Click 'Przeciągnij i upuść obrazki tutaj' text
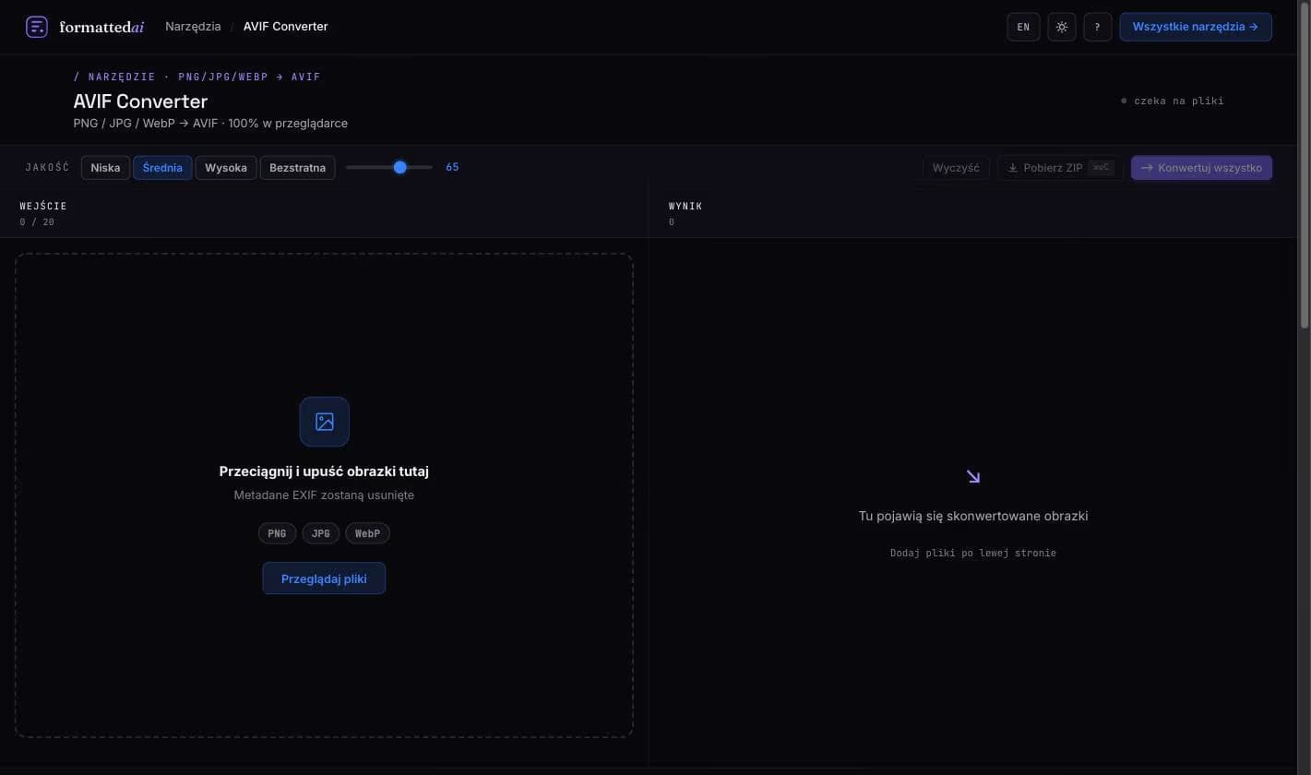 pos(324,471)
